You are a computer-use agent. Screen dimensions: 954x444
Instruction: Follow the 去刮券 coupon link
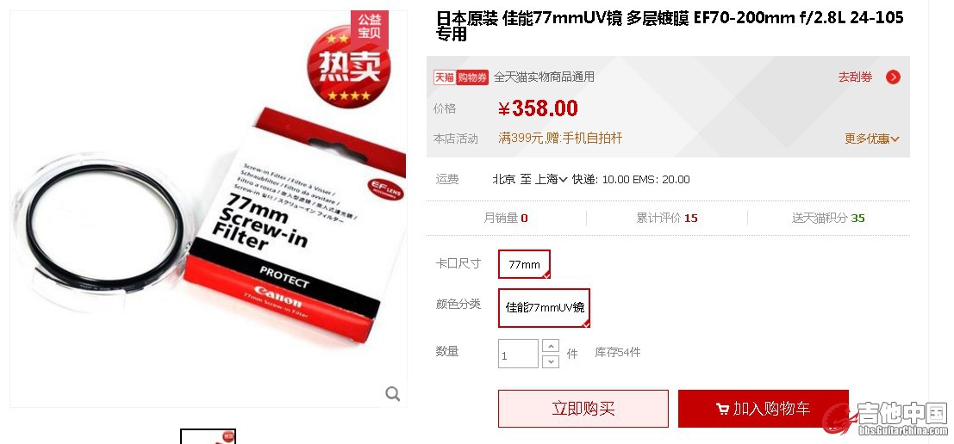pyautogui.click(x=855, y=77)
